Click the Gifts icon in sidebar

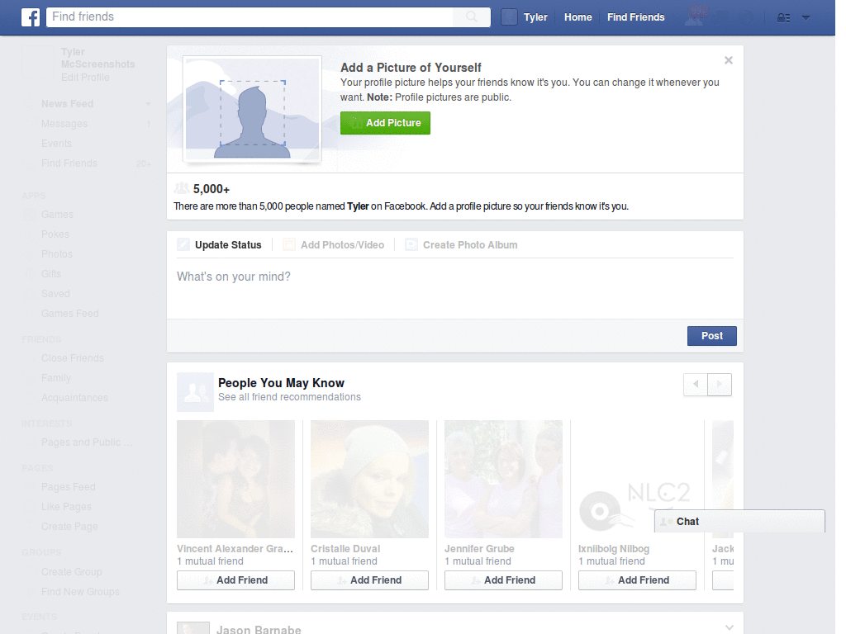coord(30,274)
